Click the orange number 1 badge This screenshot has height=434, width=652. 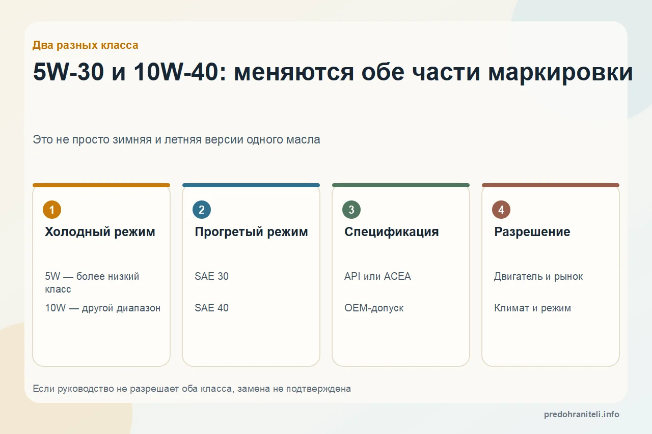coord(52,210)
